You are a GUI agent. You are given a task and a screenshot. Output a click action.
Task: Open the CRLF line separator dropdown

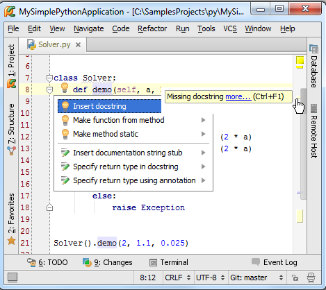(x=177, y=278)
